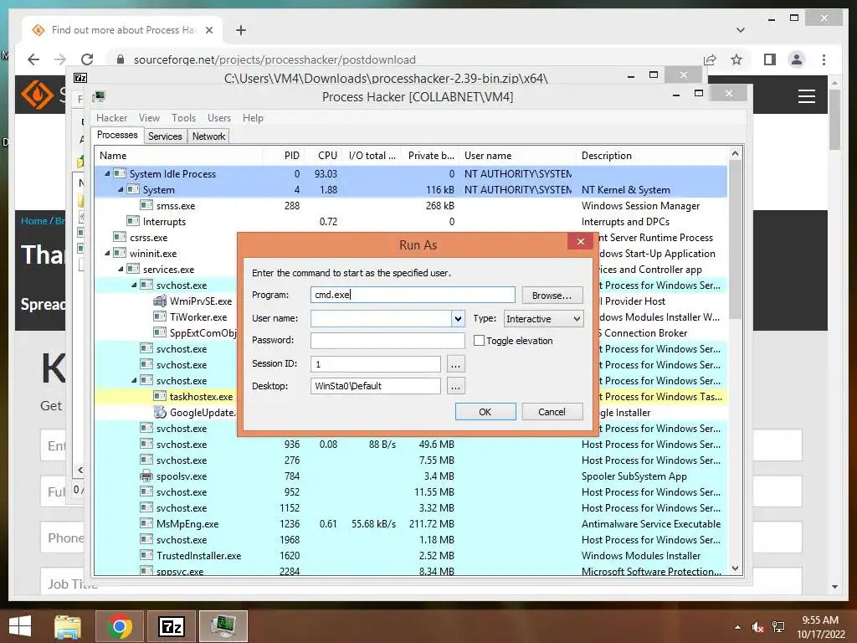Open Chrome side panel icon

(770, 59)
